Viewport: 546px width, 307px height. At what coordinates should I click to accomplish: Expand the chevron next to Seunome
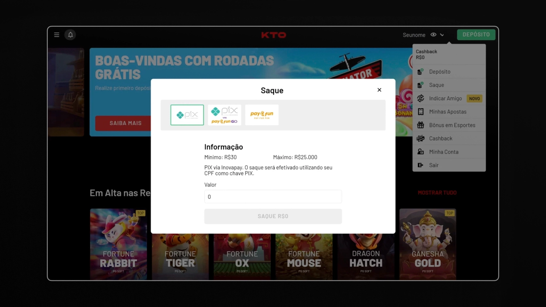441,34
